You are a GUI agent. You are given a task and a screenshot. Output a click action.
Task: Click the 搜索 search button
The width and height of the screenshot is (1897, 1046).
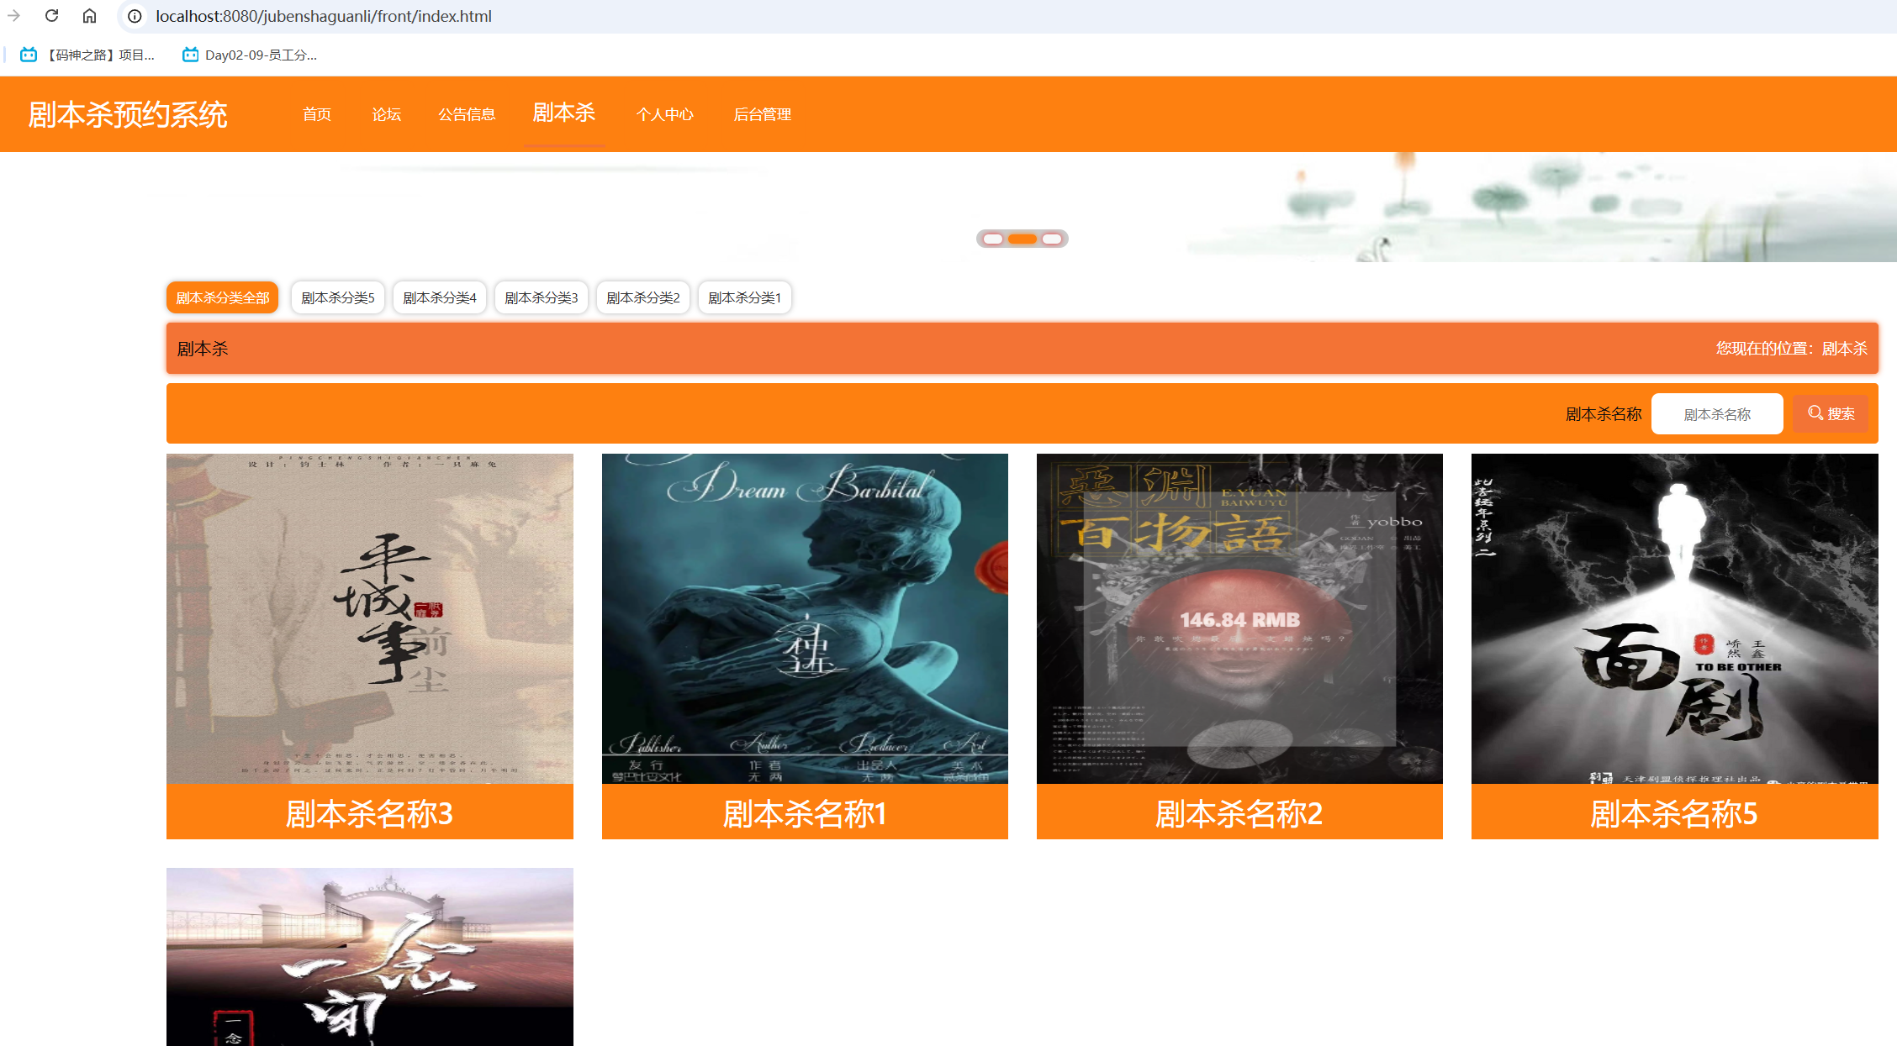[1831, 413]
